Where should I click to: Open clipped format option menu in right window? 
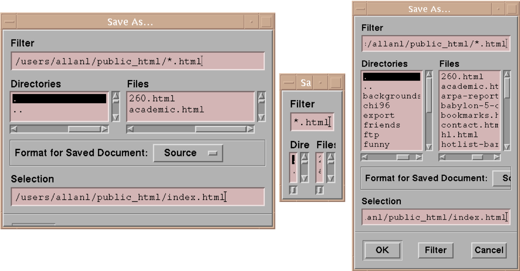coord(502,178)
